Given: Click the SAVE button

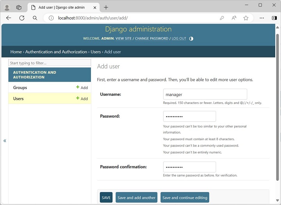Looking at the screenshot, I should (106, 198).
